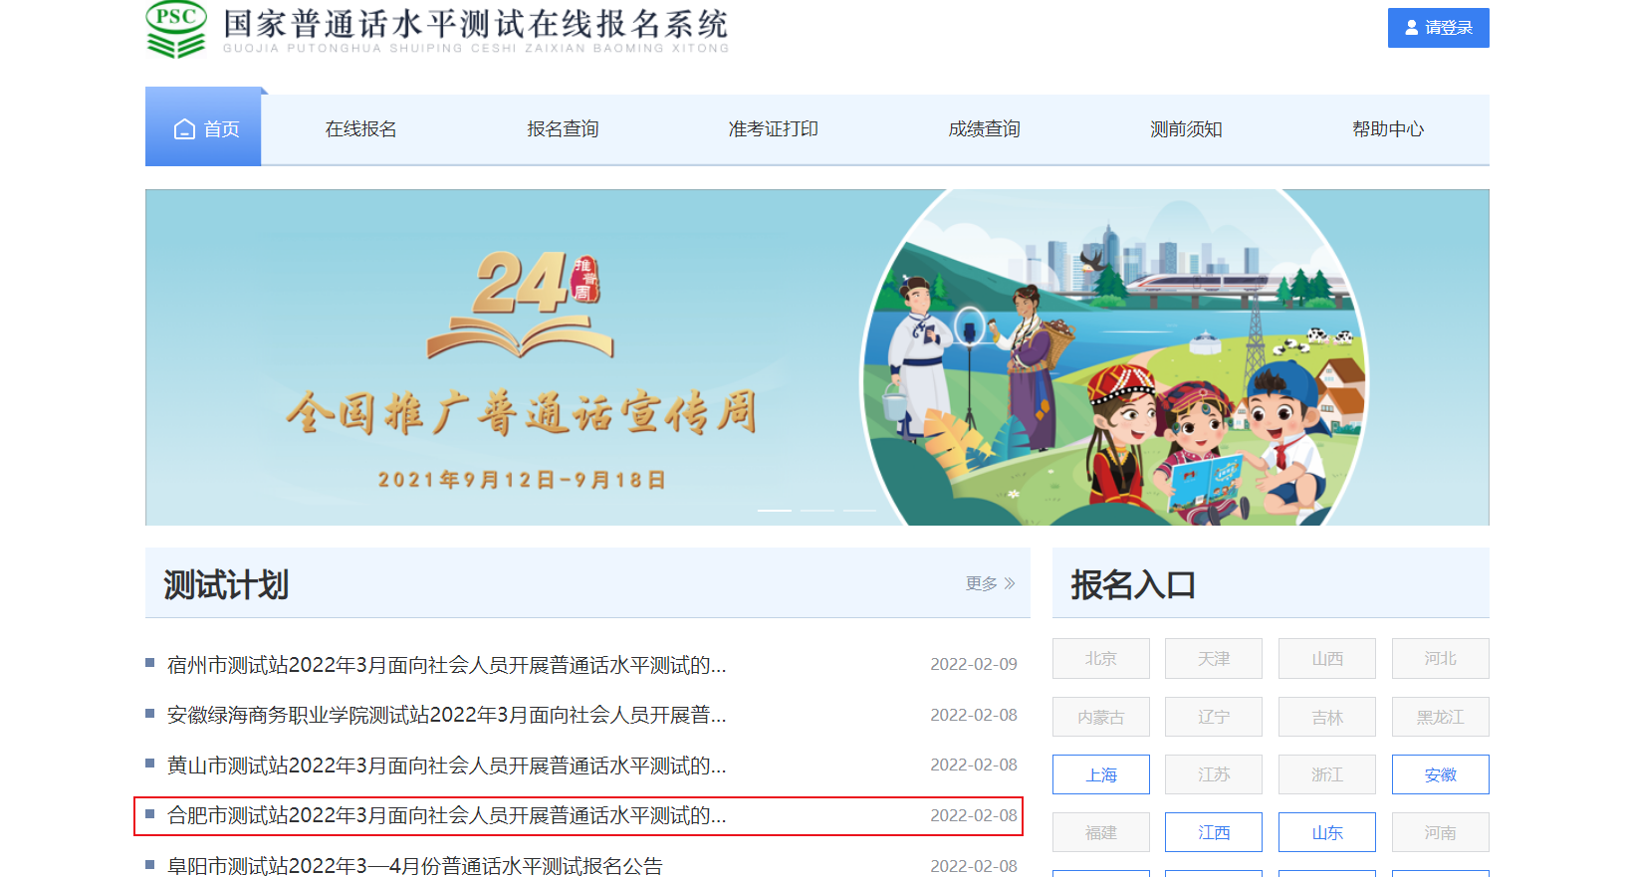Select the 内蒙古 region button
This screenshot has width=1626, height=877.
tap(1101, 717)
